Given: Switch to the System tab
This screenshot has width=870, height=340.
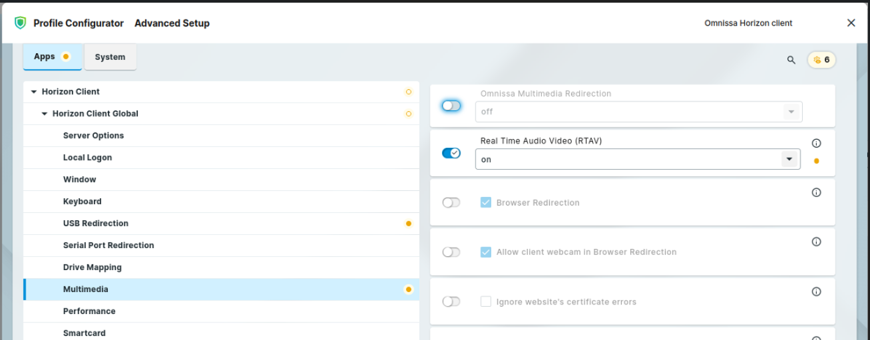Looking at the screenshot, I should [x=110, y=57].
